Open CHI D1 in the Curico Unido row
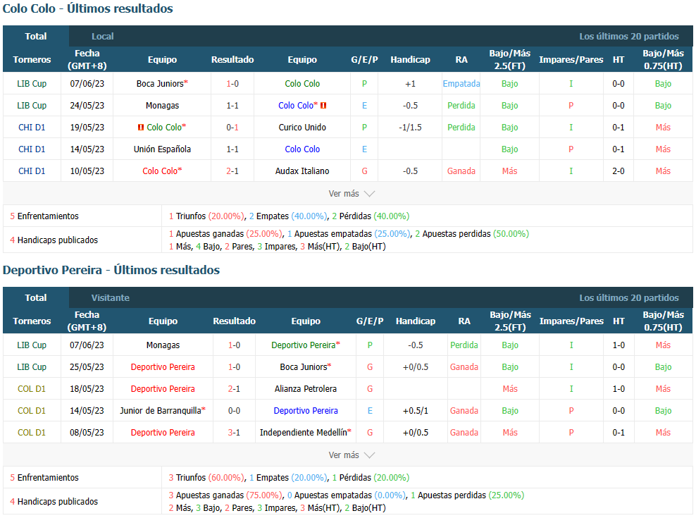Viewport: 696px width, 518px height. (32, 128)
